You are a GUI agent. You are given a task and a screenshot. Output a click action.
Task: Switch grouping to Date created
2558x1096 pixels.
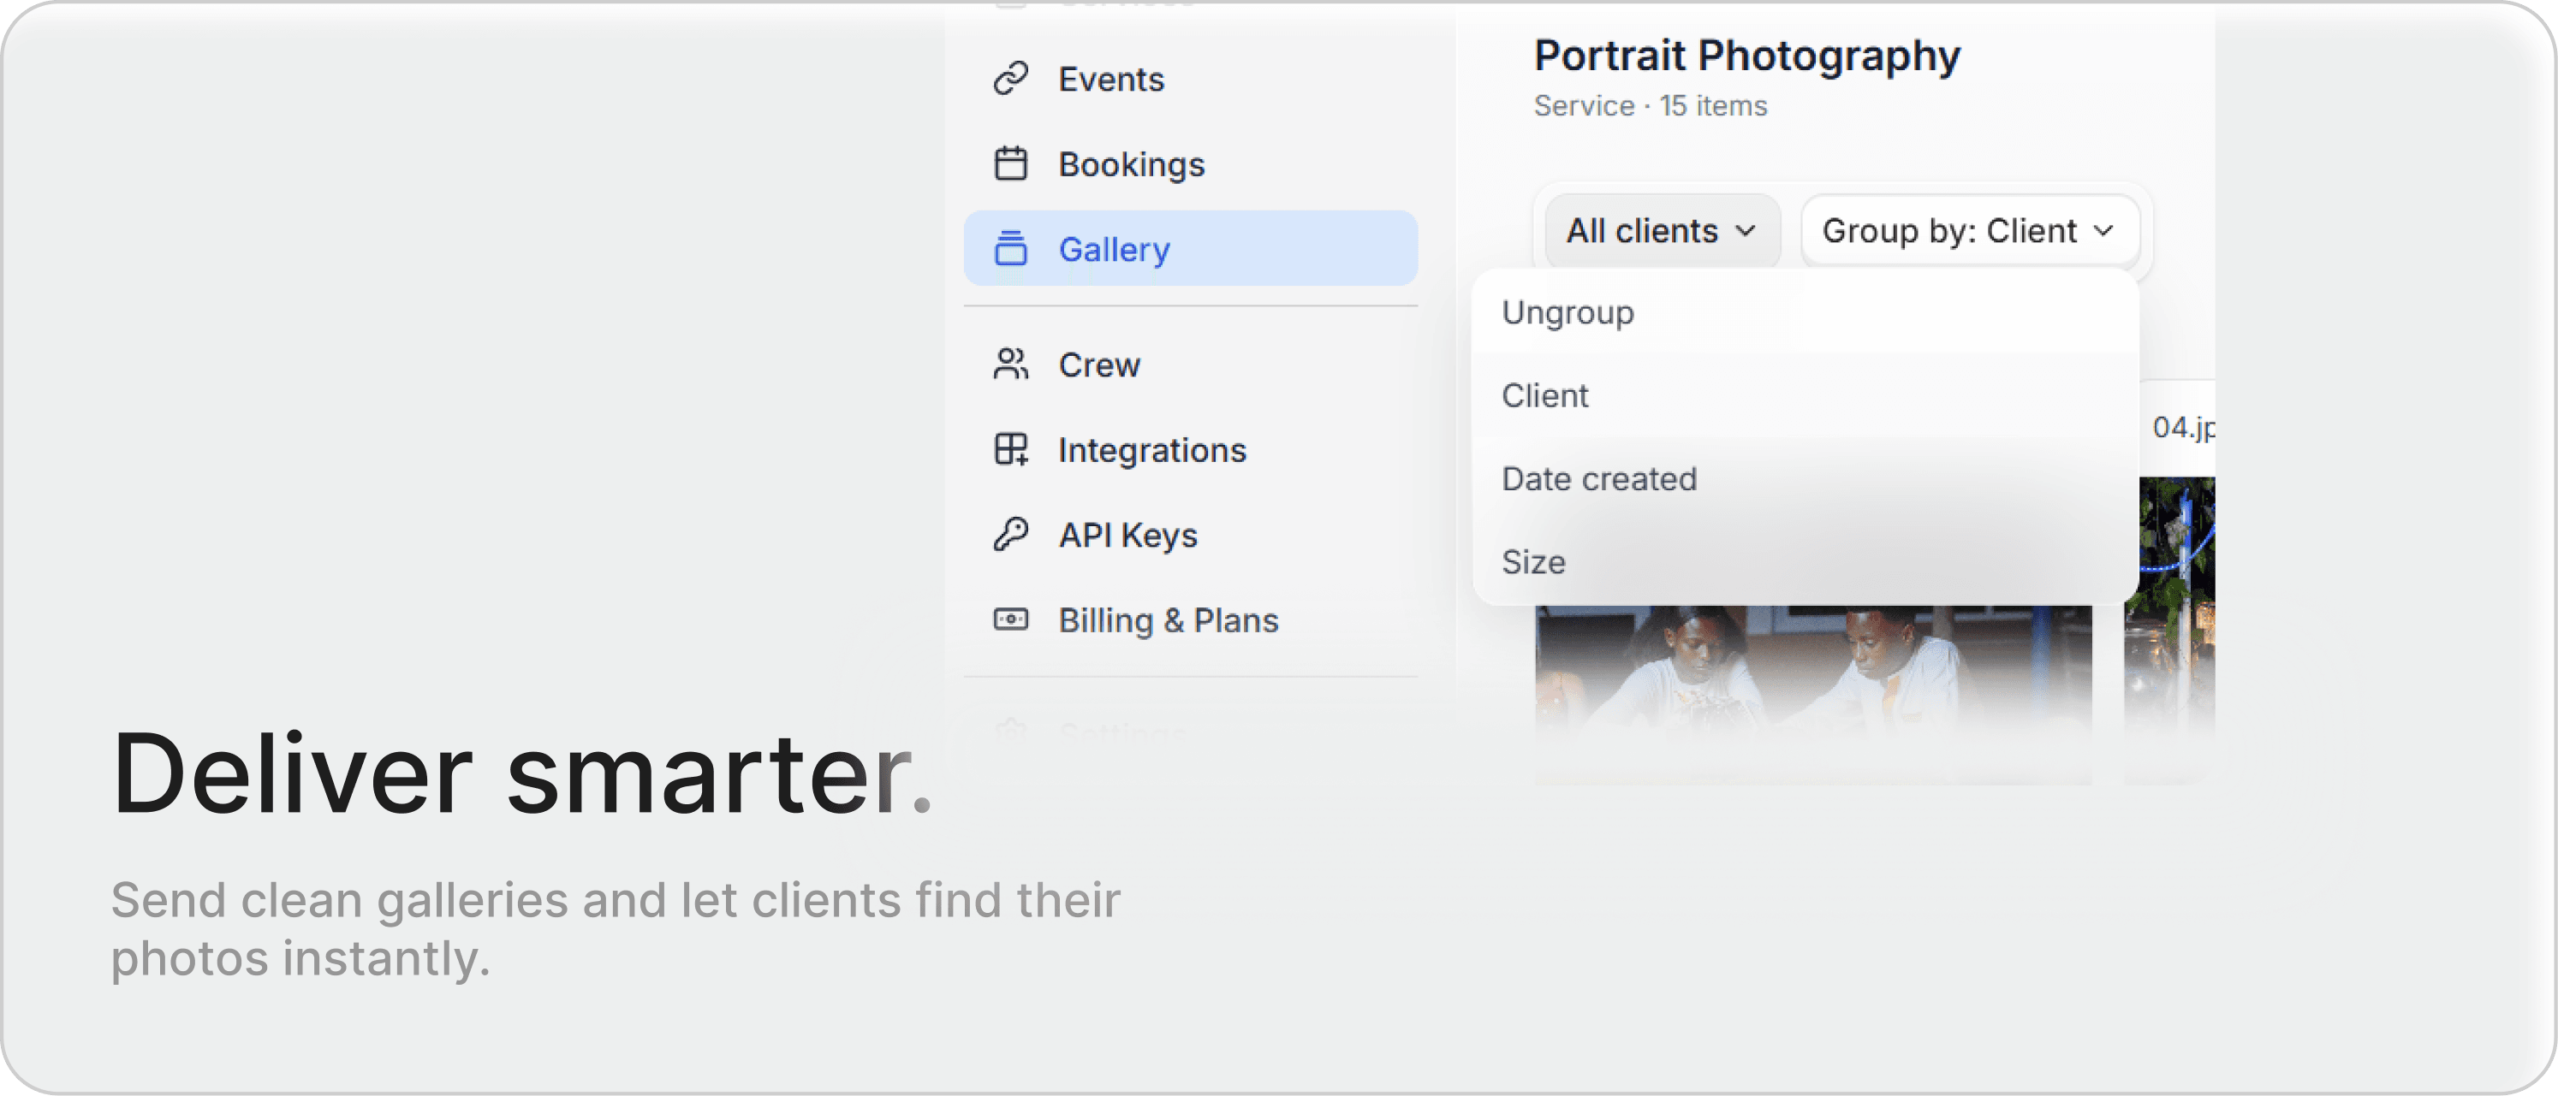click(x=1599, y=478)
